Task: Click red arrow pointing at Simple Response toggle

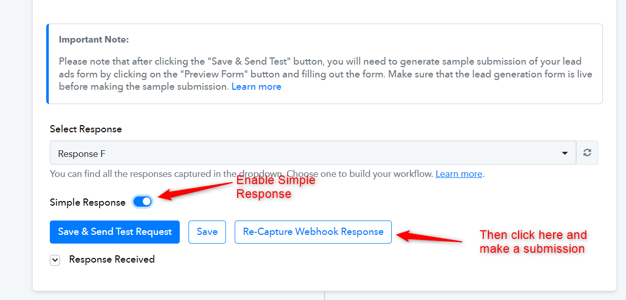Action: [x=196, y=192]
